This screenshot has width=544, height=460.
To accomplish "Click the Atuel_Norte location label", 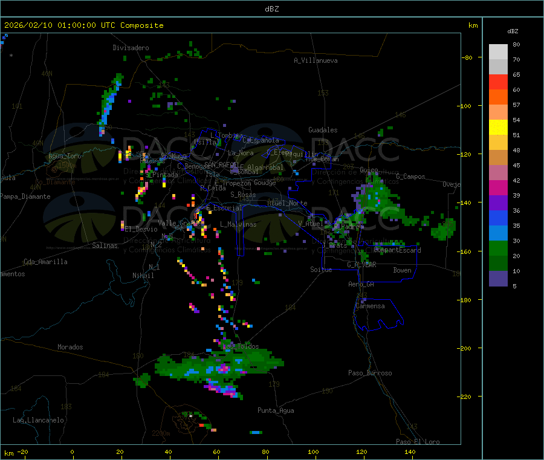I will tap(287, 203).
